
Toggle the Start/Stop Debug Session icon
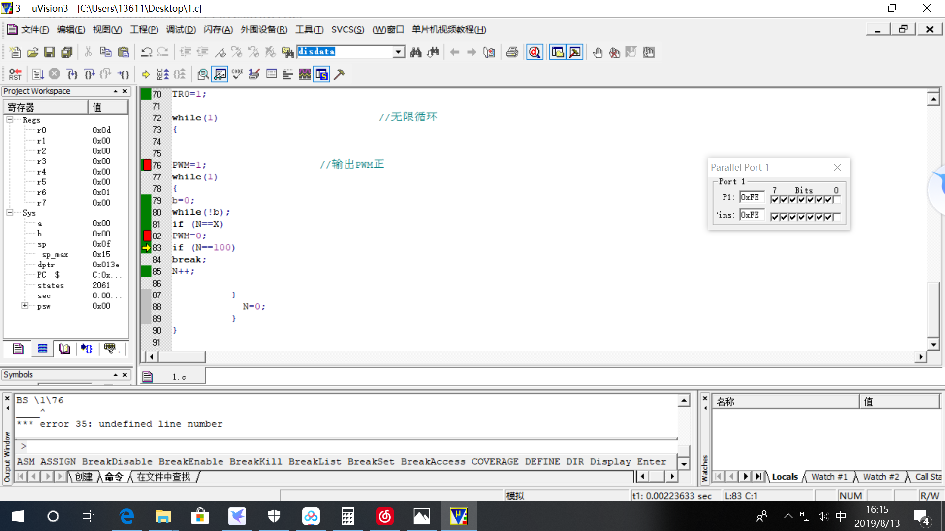point(535,52)
